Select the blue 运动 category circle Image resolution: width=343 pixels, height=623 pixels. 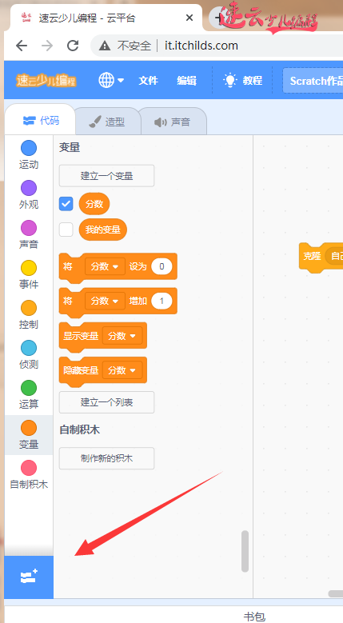click(29, 148)
